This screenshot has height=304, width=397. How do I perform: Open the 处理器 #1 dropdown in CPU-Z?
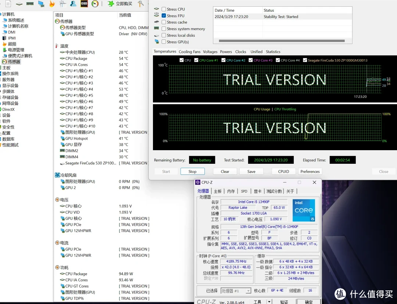(x=236, y=291)
